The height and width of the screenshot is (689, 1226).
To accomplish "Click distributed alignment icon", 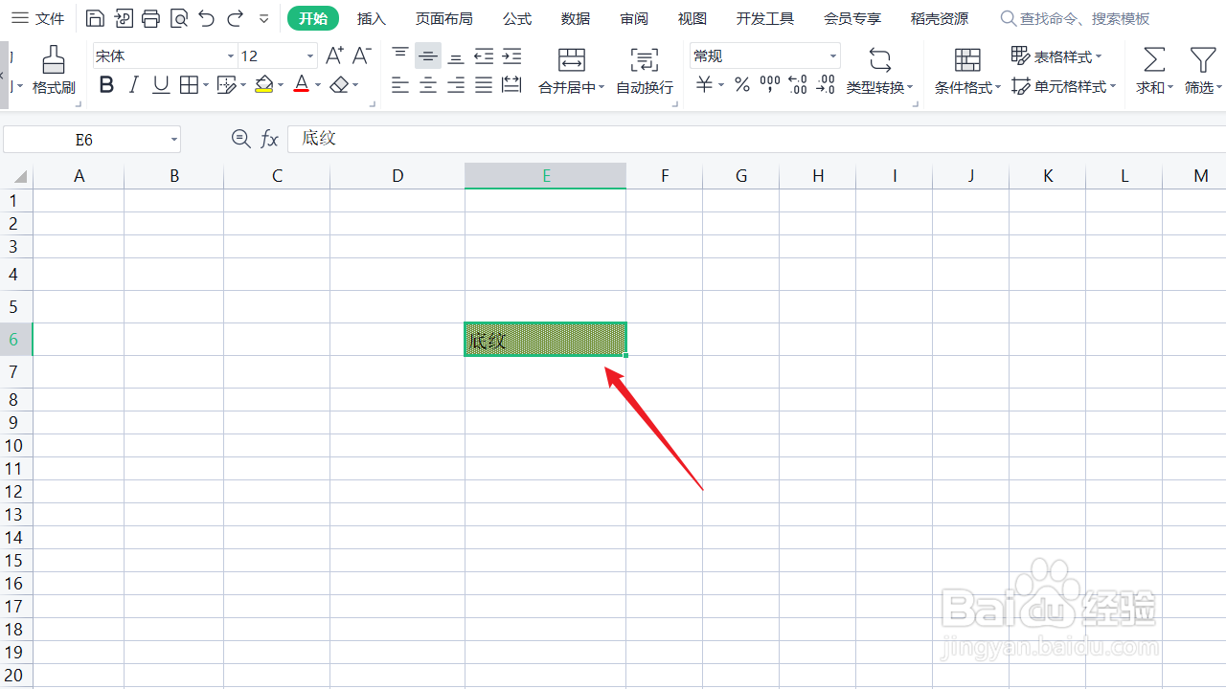I will pos(512,85).
